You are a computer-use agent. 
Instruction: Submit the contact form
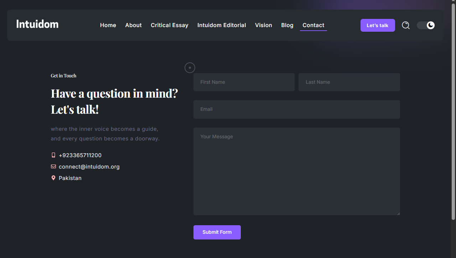point(217,232)
